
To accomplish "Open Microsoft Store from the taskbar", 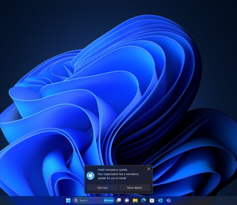I will click(152, 201).
